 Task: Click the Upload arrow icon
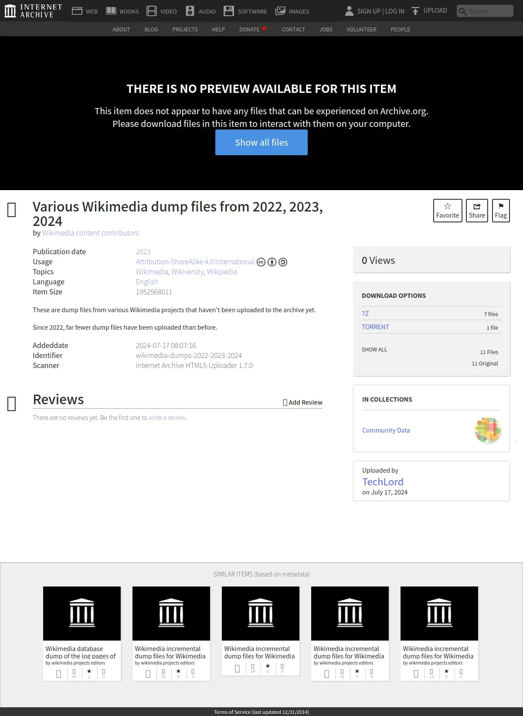(x=415, y=11)
